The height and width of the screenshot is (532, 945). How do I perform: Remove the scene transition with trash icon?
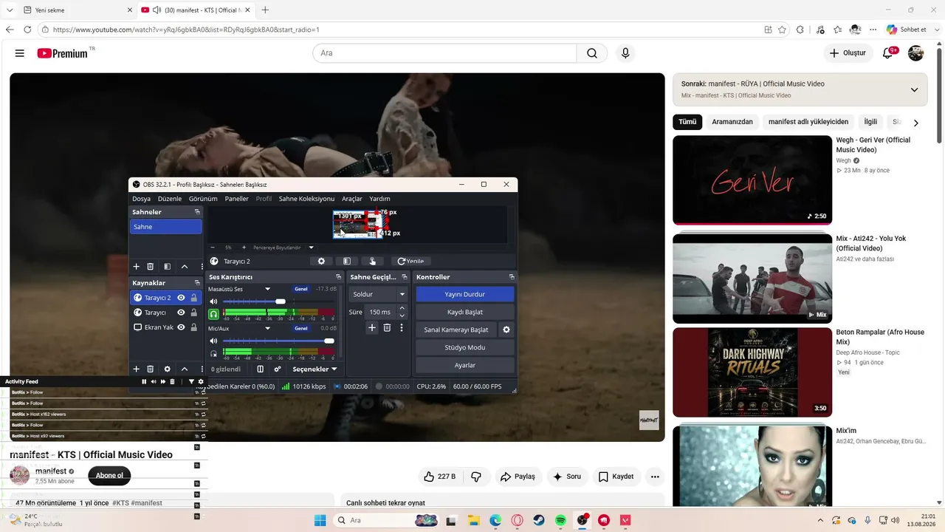point(387,328)
